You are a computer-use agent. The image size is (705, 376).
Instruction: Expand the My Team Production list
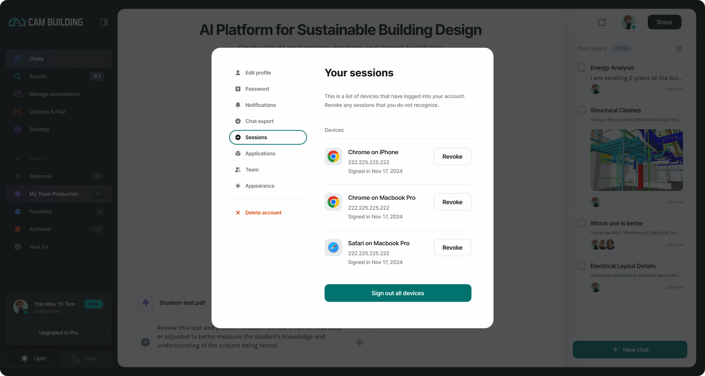pos(54,194)
